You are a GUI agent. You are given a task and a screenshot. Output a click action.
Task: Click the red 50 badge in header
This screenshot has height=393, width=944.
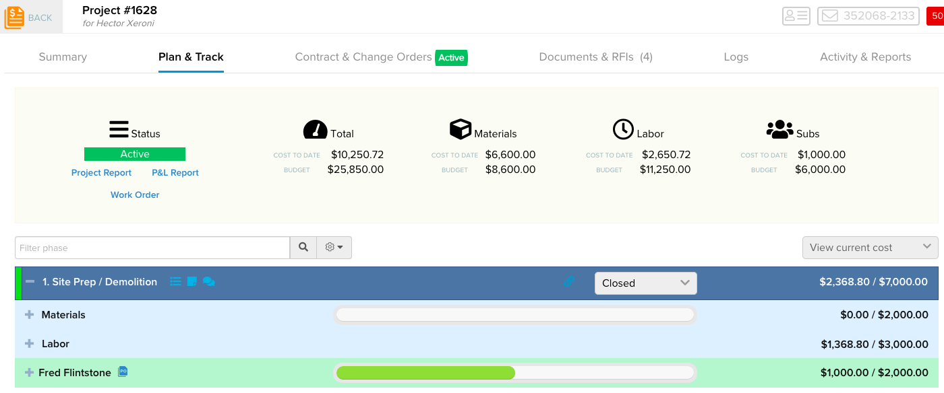936,16
